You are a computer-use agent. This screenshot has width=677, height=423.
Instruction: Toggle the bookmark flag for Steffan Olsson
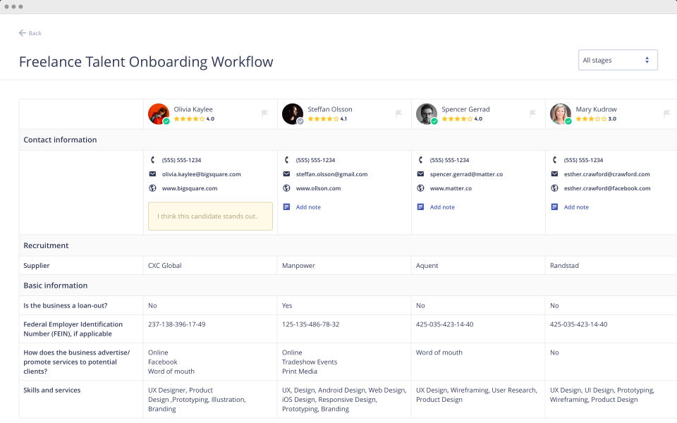coord(398,114)
